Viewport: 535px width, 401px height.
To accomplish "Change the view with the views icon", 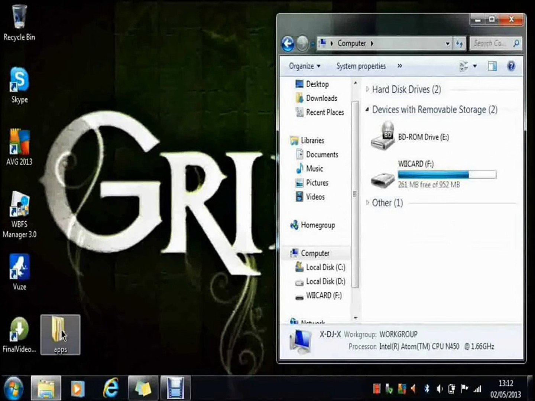I will 464,66.
